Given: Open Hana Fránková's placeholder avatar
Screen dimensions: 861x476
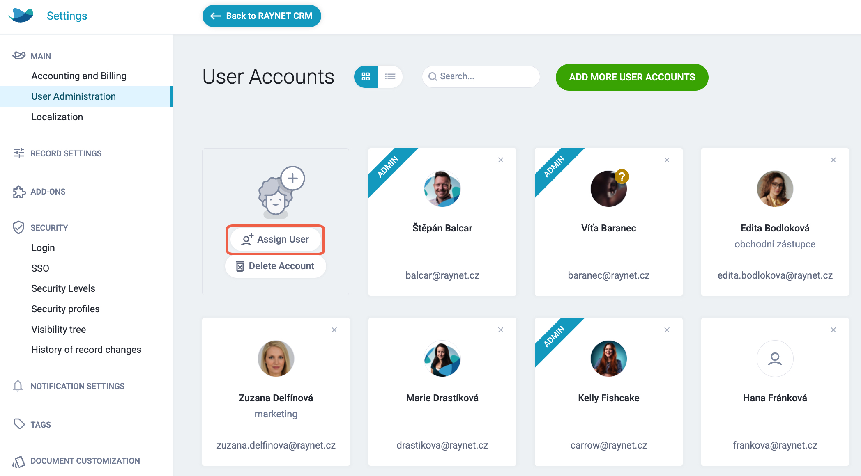Looking at the screenshot, I should [775, 359].
